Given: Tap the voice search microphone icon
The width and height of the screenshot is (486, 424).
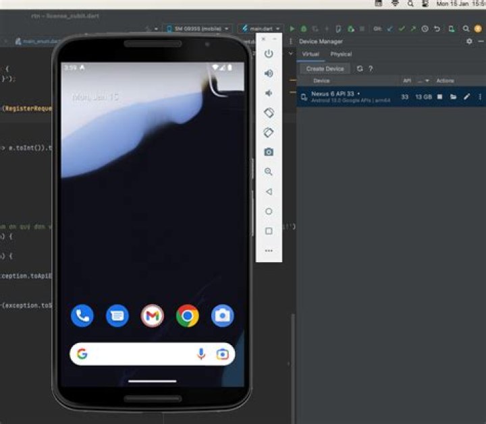Looking at the screenshot, I should click(201, 354).
